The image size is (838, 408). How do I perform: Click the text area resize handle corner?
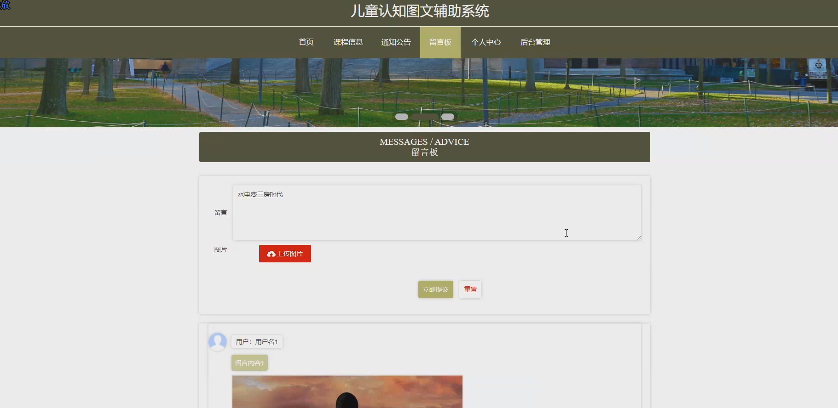pos(638,238)
